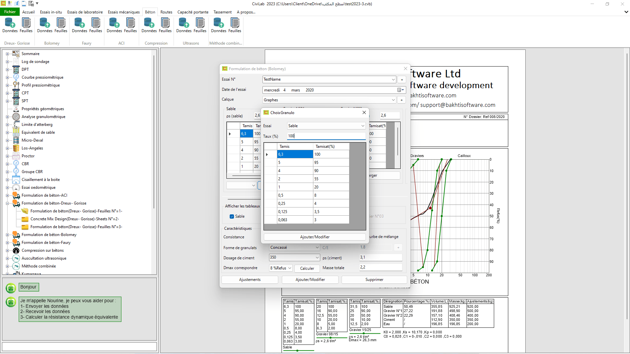Screen dimensions: 630x354
Task: Open Feuilles in Méthode combinée group
Action: [x=235, y=25]
